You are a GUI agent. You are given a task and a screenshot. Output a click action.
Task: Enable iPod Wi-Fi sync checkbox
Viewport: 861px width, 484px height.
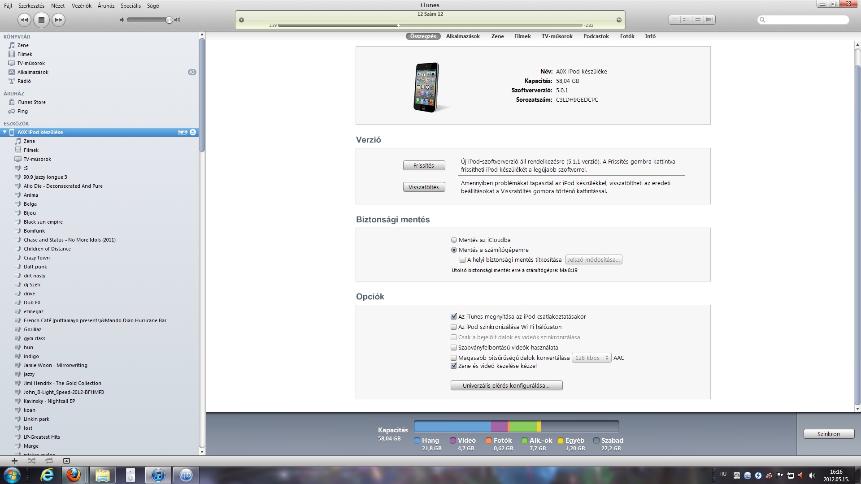pos(453,327)
